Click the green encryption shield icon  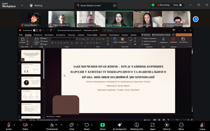(x=153, y=5)
